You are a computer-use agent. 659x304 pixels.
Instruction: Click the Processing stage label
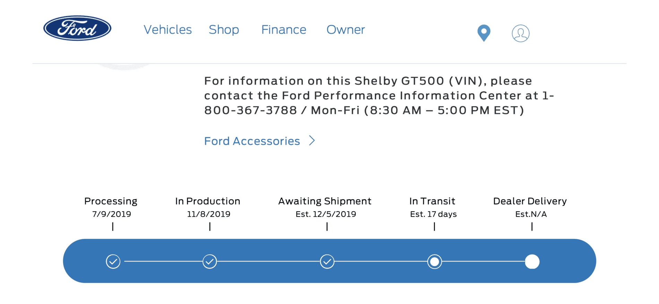point(111,201)
